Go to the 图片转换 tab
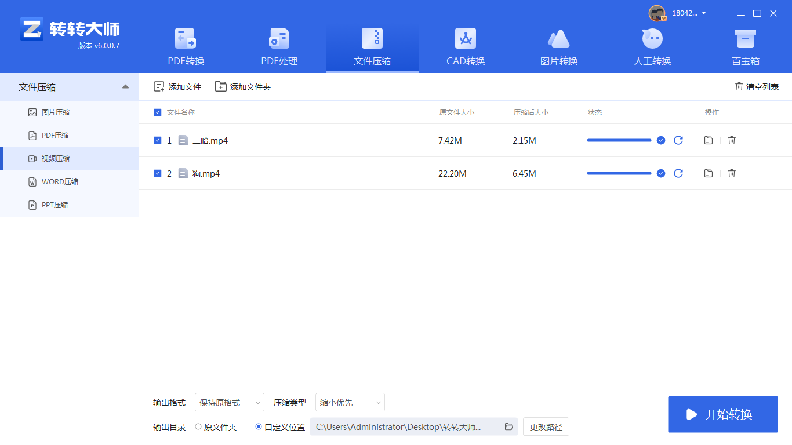This screenshot has width=792, height=445. [x=559, y=48]
